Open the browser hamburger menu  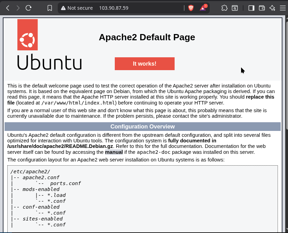[282, 8]
